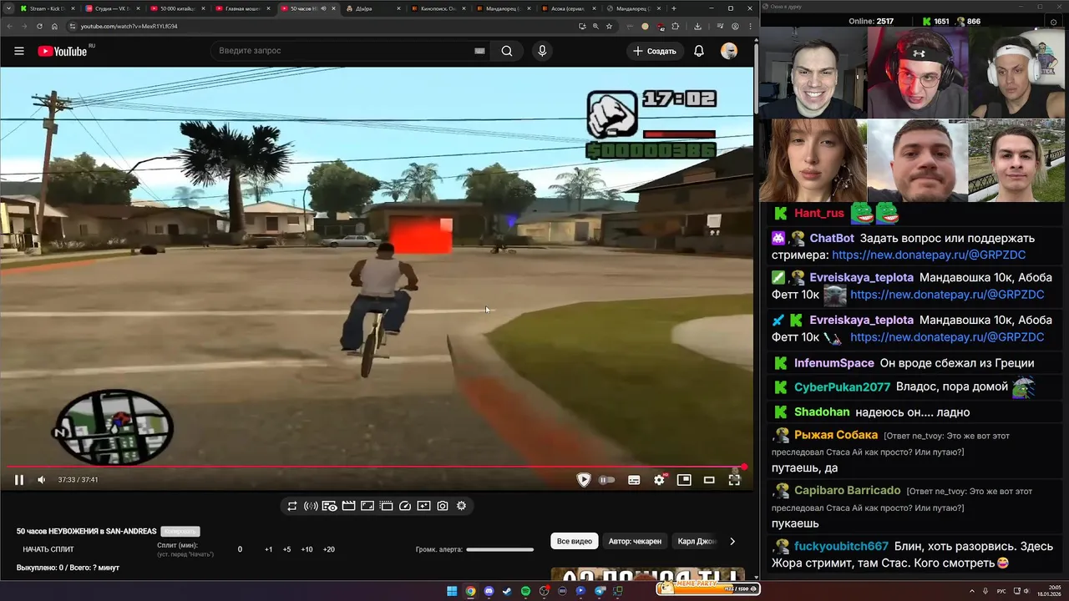
Task: Open the YouTube hamburger guide menu
Action: 18,51
